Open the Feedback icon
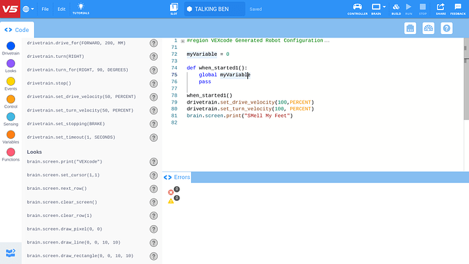The width and height of the screenshot is (469, 264). point(458,9)
